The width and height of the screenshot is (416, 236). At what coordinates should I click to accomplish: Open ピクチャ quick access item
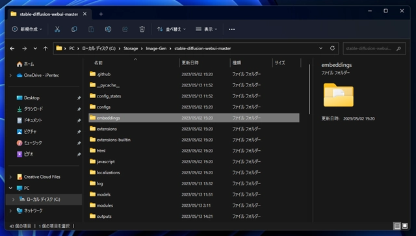[x=27, y=131]
